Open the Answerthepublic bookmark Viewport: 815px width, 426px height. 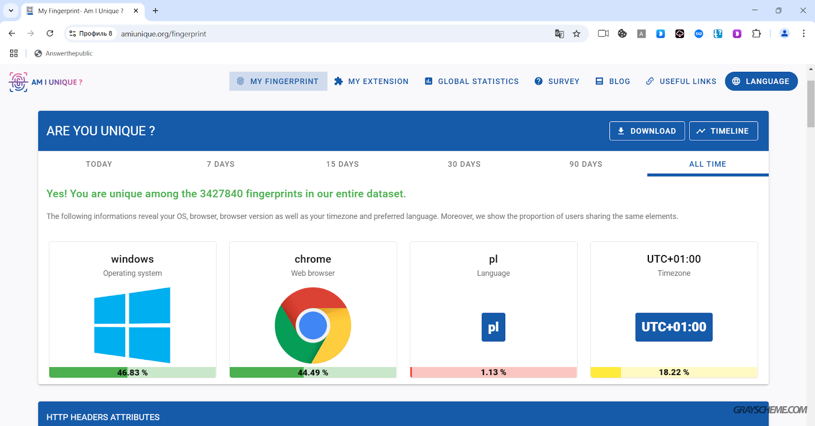(64, 53)
